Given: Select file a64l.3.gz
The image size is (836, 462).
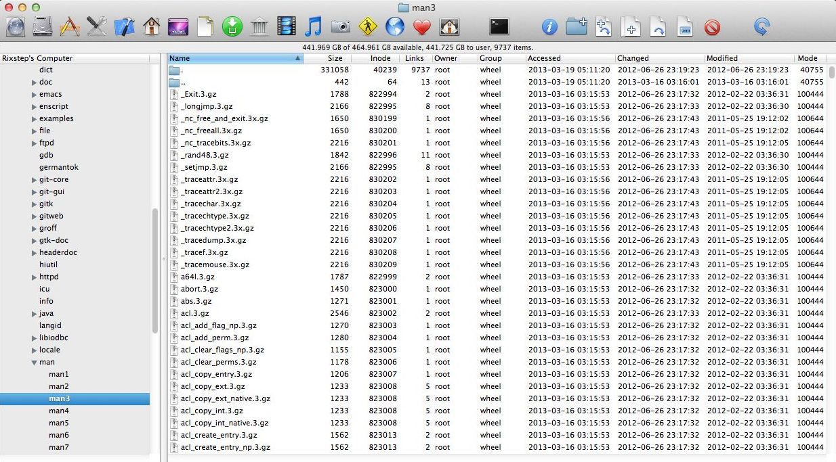Looking at the screenshot, I should [x=497, y=277].
